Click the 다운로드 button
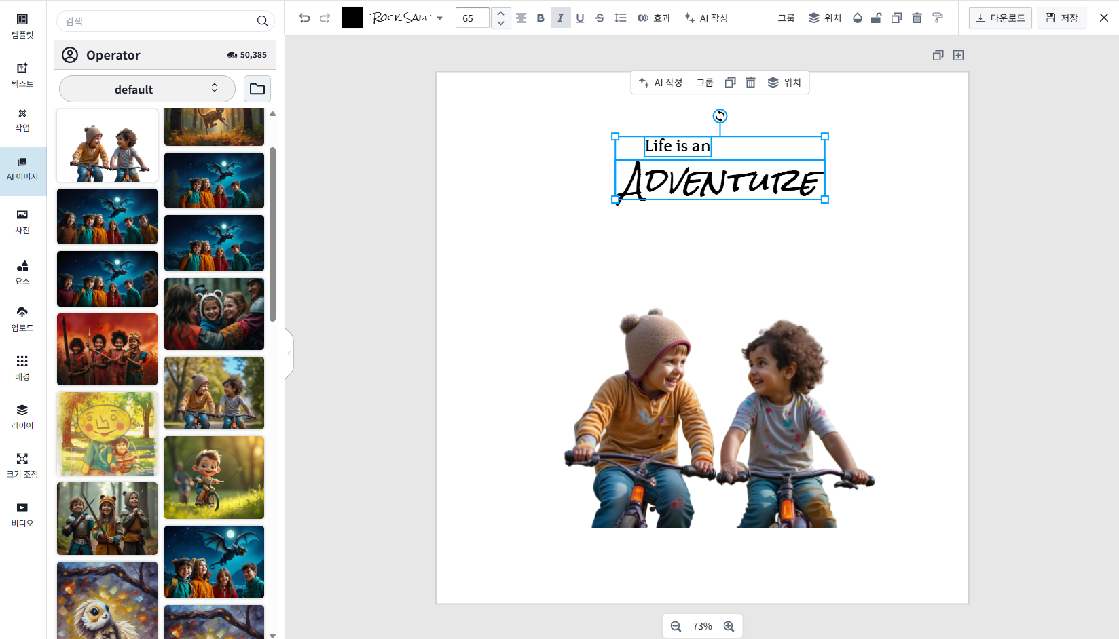Image resolution: width=1119 pixels, height=639 pixels. click(x=999, y=18)
